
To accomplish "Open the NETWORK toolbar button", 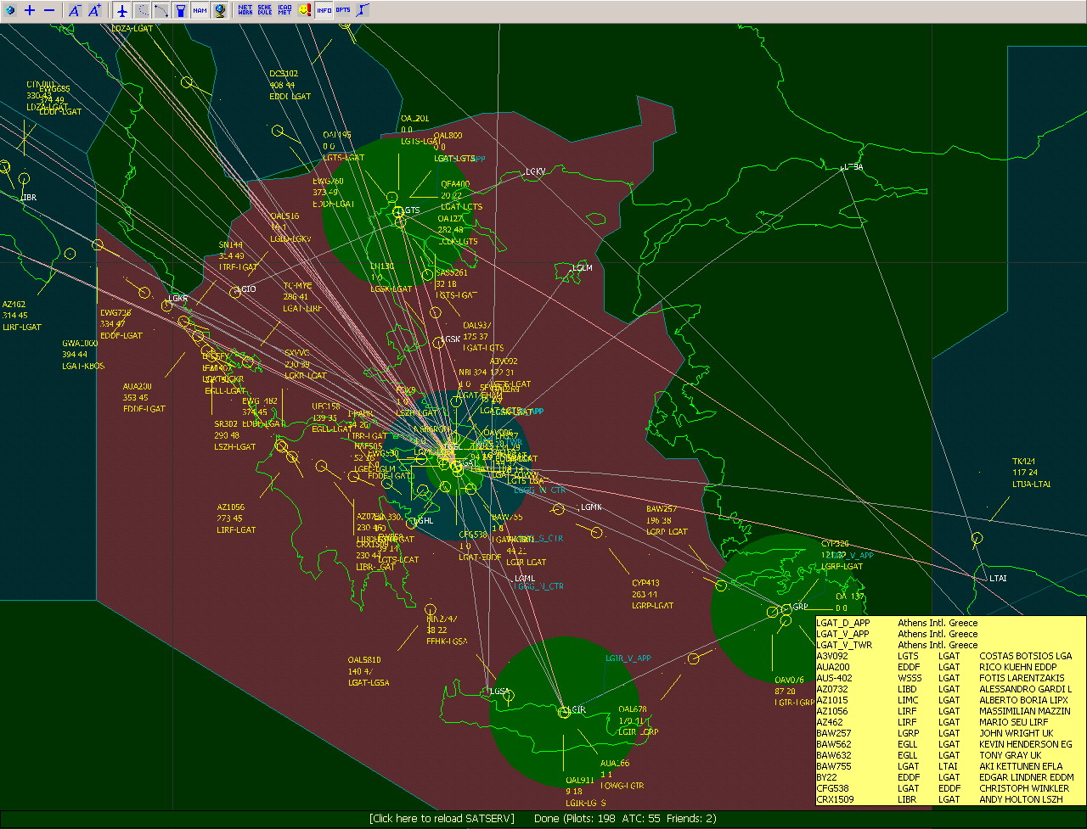I will point(245,11).
